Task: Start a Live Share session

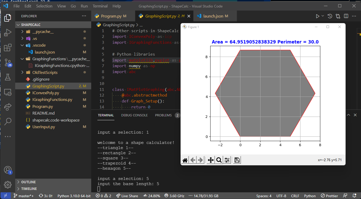Action: tap(127, 196)
